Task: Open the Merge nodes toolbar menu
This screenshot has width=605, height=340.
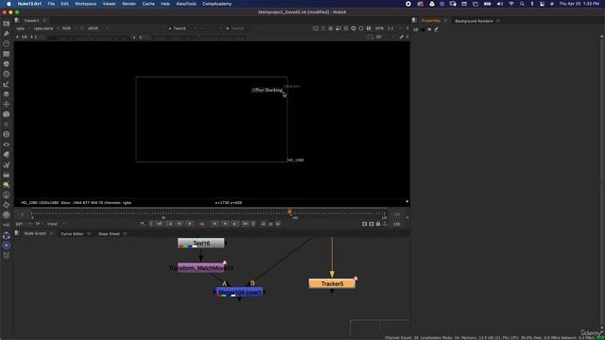Action: 7,94
